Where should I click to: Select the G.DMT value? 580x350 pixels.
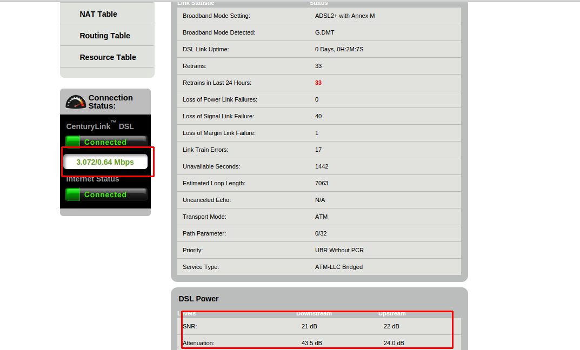tap(325, 32)
